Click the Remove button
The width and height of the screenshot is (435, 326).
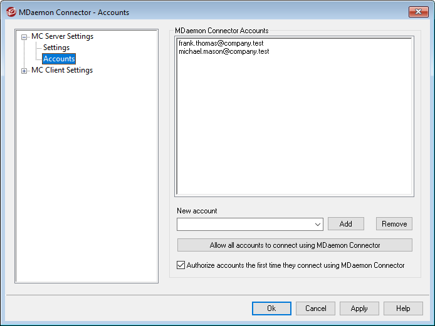coord(394,224)
